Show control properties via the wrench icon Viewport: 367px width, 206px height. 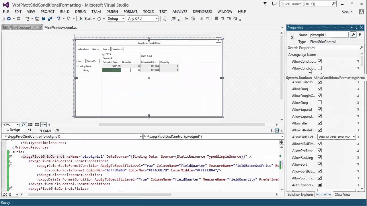(353, 35)
